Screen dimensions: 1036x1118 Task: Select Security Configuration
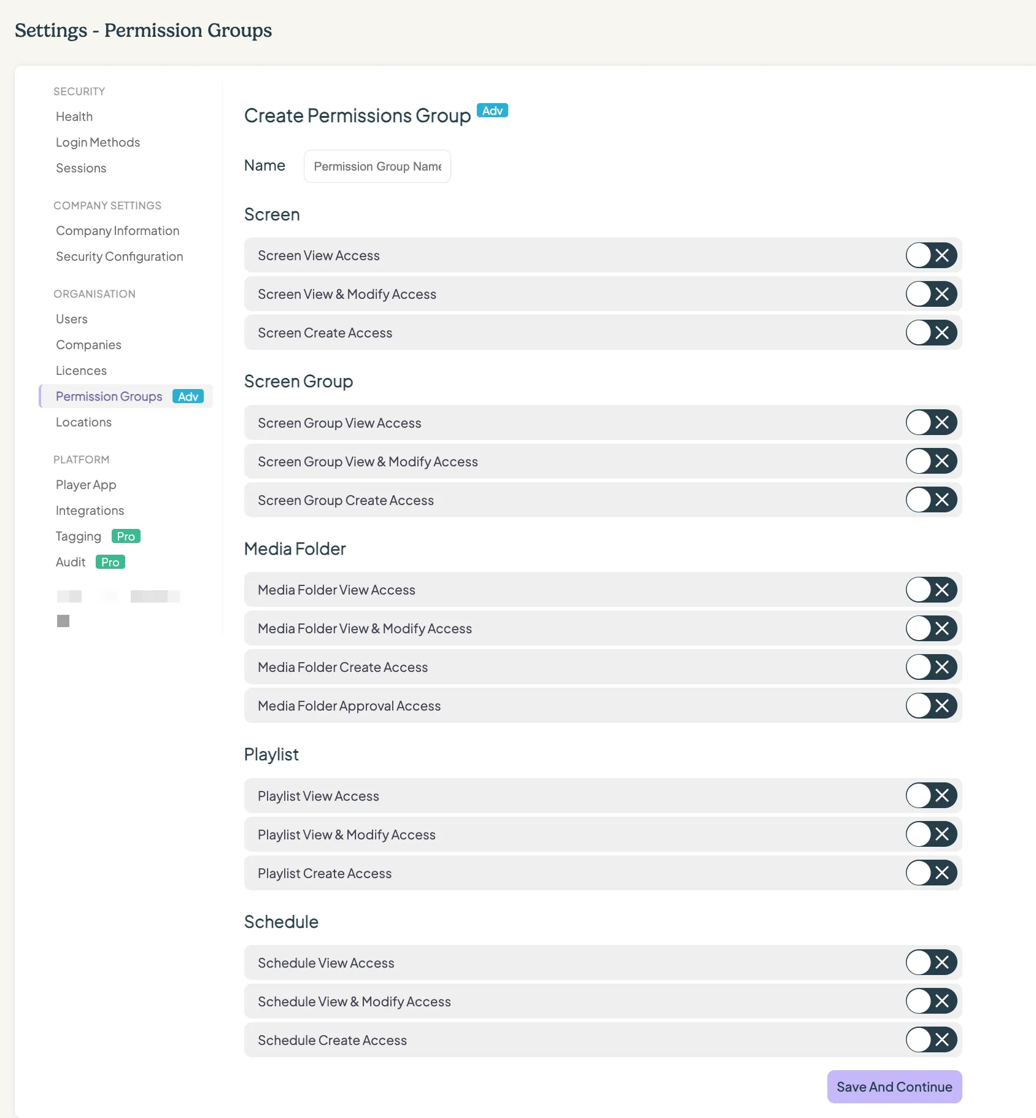pos(120,256)
